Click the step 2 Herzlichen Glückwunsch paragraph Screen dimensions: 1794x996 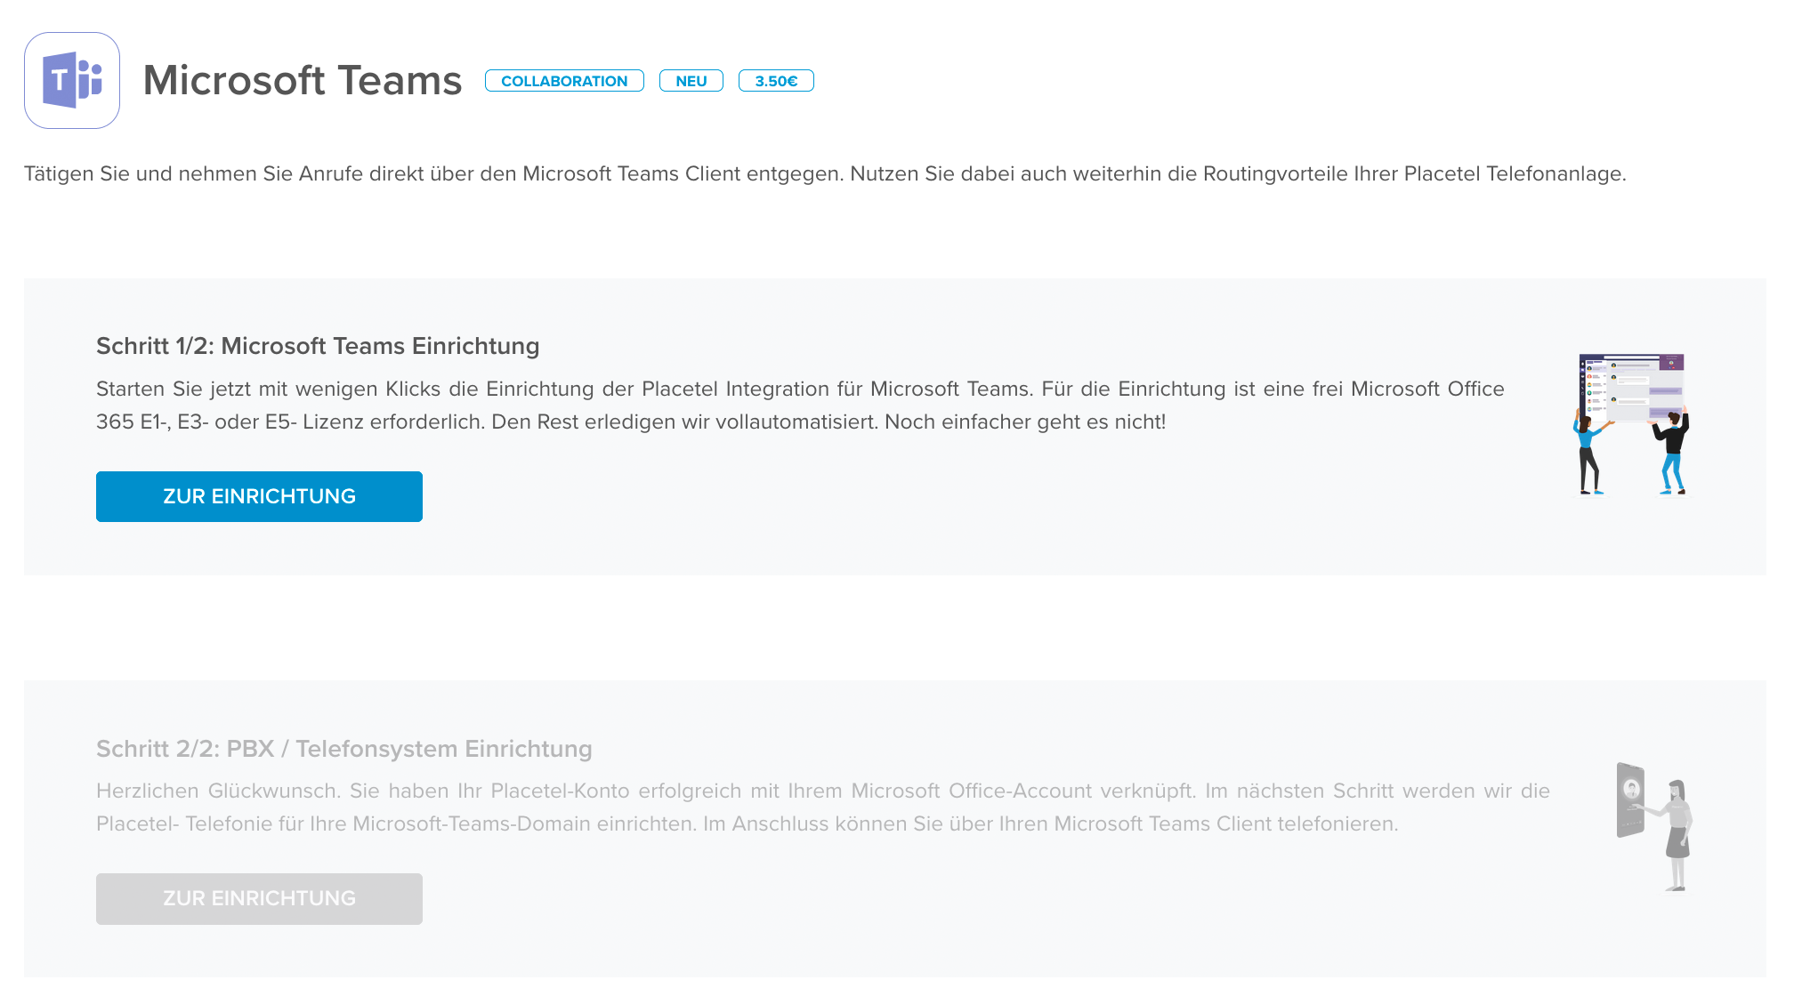click(x=822, y=807)
